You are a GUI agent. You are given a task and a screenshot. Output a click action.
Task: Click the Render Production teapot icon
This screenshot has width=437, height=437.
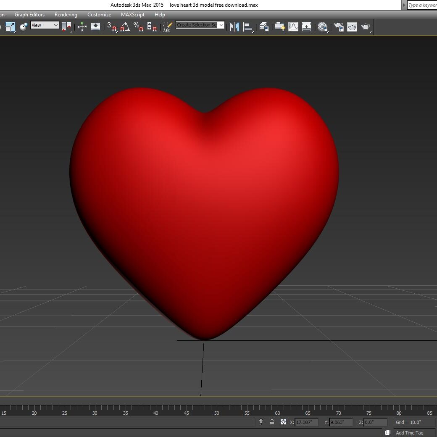[366, 26]
